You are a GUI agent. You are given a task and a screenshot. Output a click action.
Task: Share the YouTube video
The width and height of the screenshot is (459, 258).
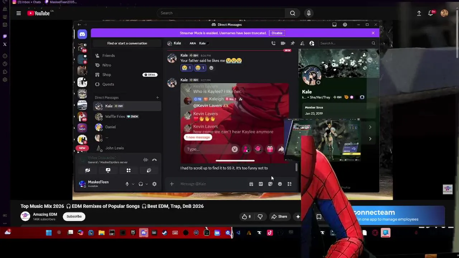[x=279, y=216]
